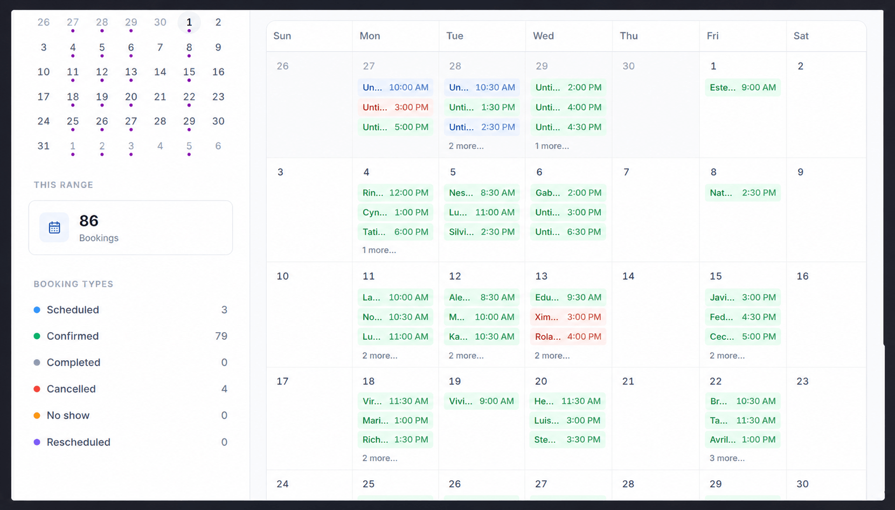Open the Este... 9:00 AM booking on the 1st
The image size is (895, 510).
pyautogui.click(x=743, y=87)
